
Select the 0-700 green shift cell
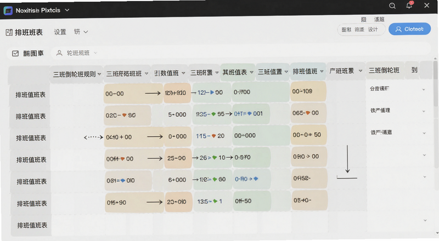click(260, 92)
